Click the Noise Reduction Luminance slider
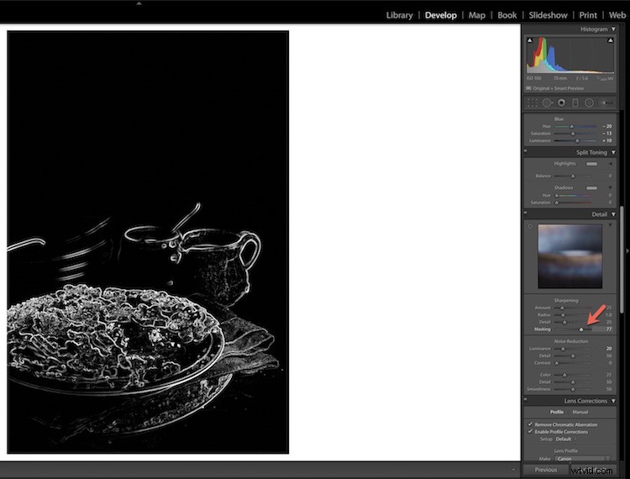The image size is (630, 479). click(573, 349)
